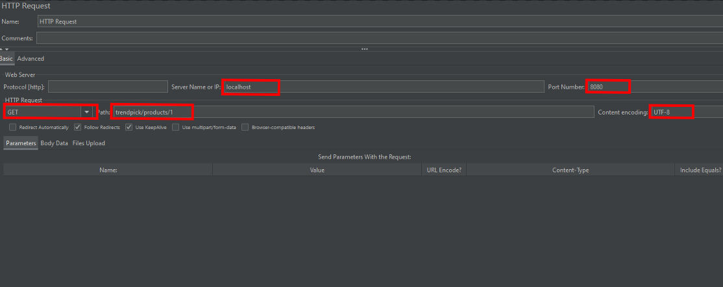The image size is (723, 287).
Task: Click the three-dot divider handle
Action: 364,49
